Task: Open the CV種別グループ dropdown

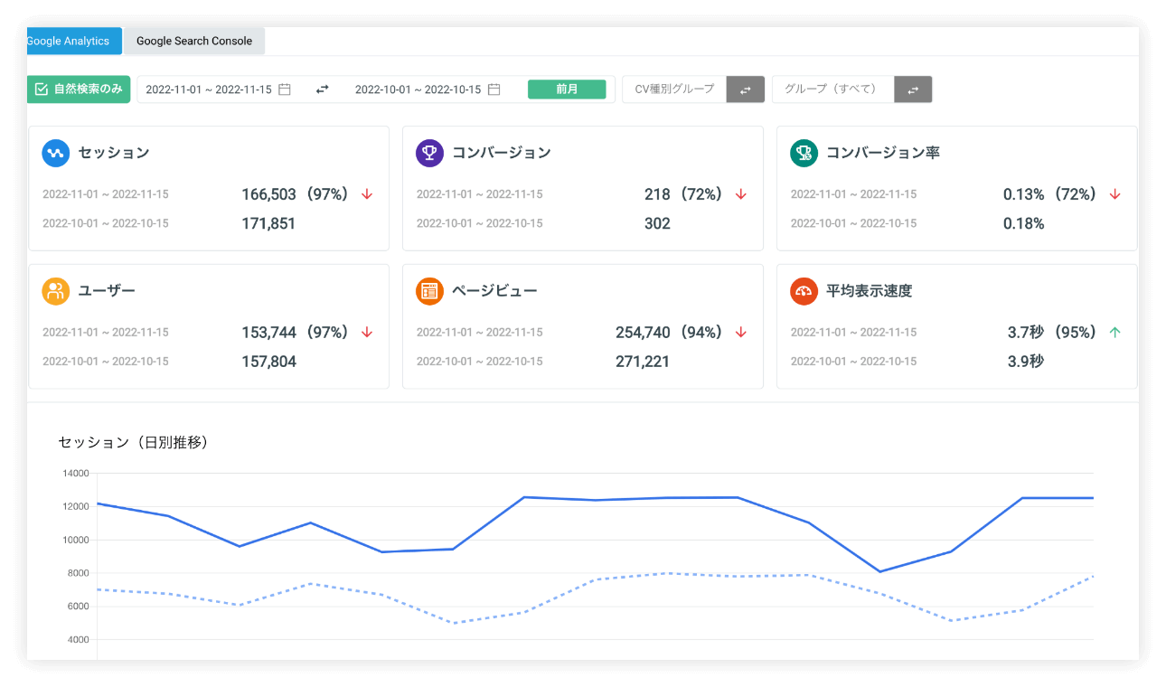Action: [673, 89]
